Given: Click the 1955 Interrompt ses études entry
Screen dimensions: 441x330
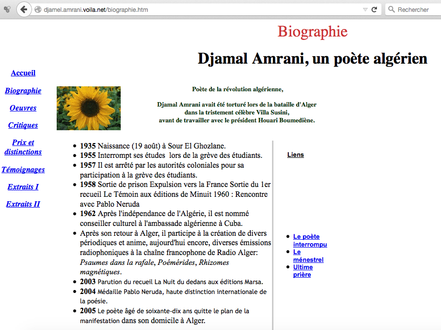Looking at the screenshot, I should (x=171, y=155).
